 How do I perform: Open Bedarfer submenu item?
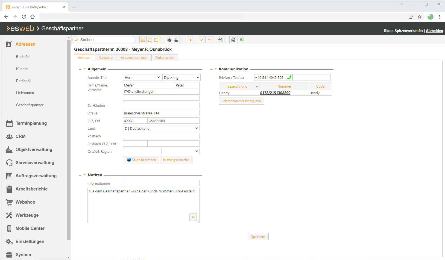[x=23, y=57]
